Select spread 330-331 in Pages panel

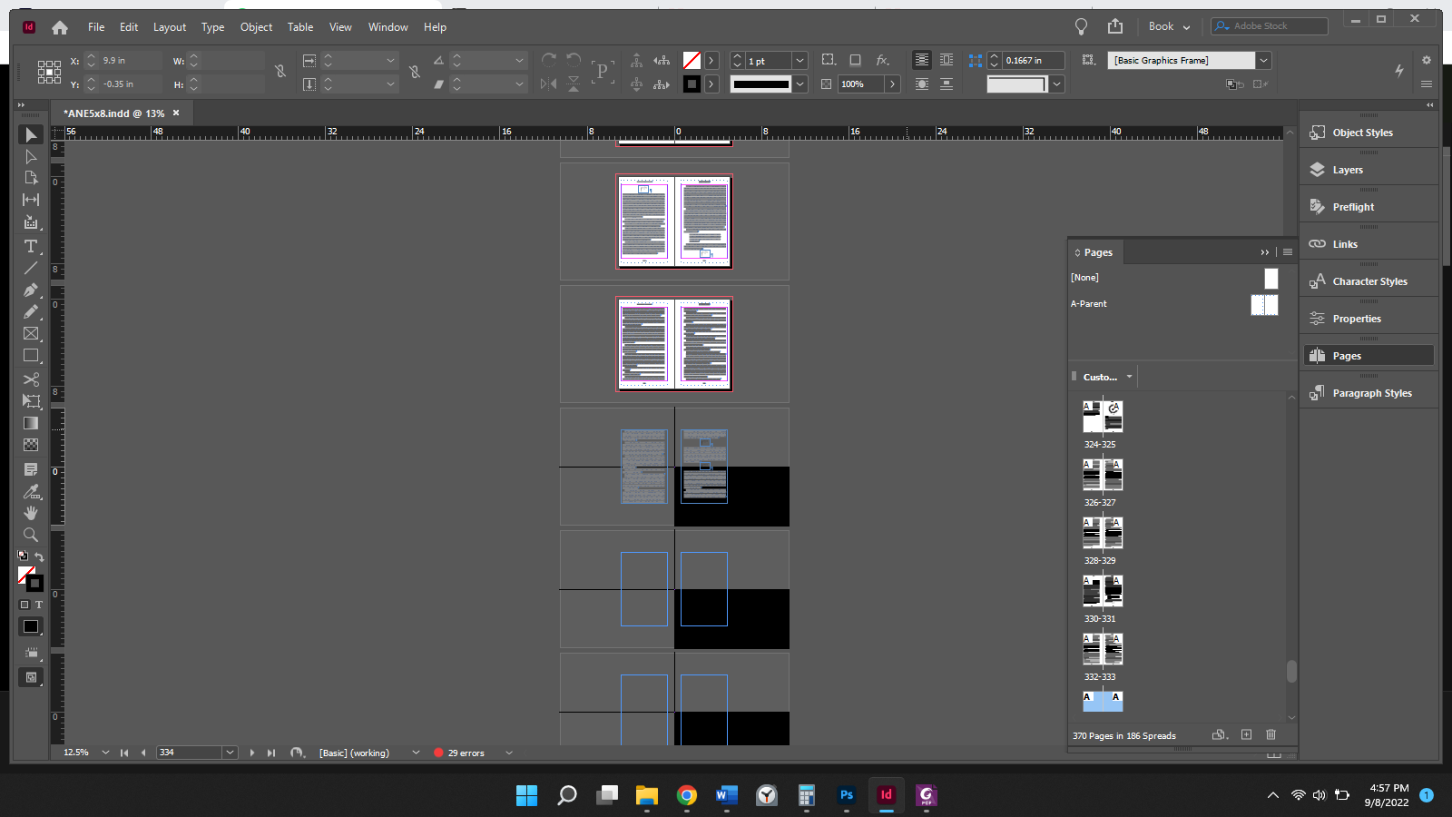click(x=1101, y=590)
